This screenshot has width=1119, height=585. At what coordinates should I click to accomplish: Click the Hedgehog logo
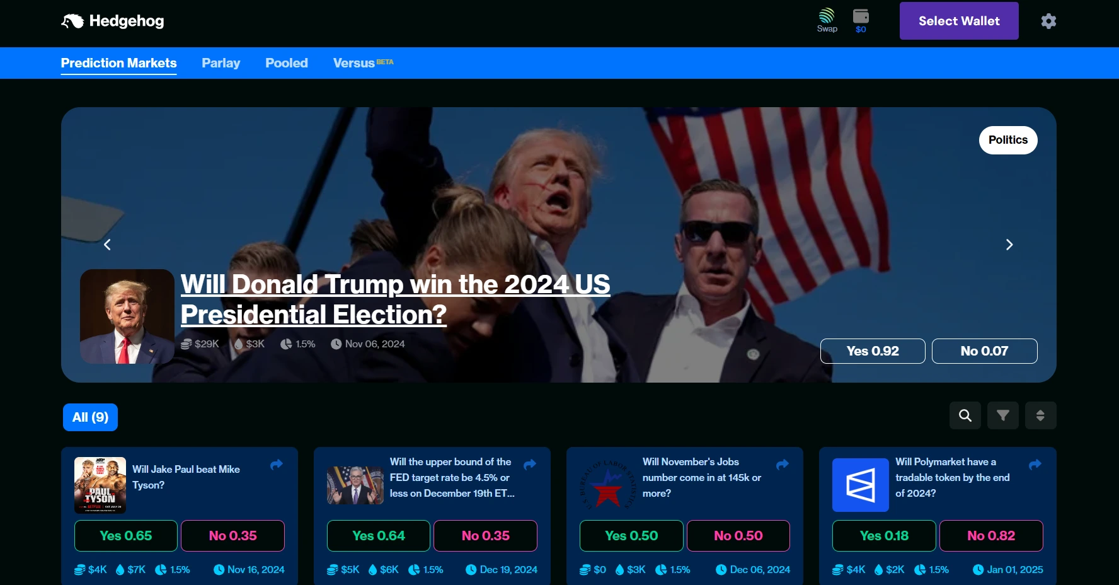click(x=113, y=21)
